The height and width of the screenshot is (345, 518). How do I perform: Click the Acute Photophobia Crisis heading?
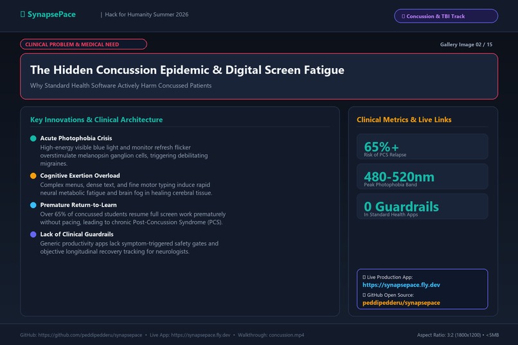click(x=76, y=138)
